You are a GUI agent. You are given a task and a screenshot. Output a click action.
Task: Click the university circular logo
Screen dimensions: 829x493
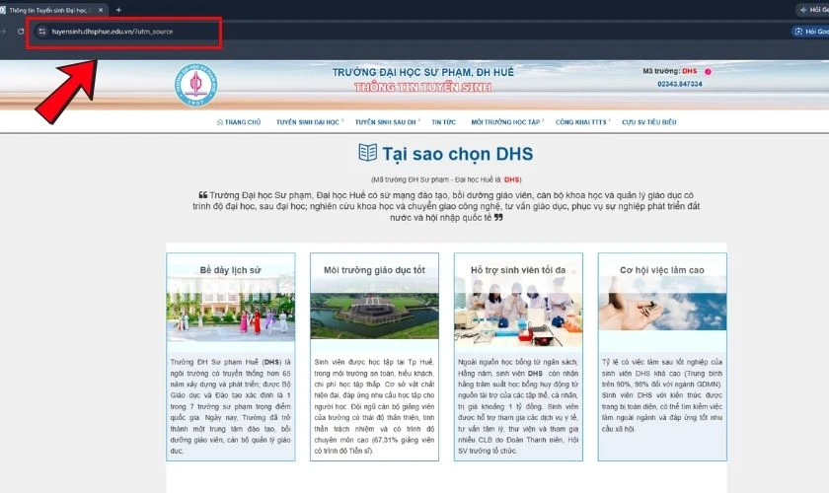point(195,85)
